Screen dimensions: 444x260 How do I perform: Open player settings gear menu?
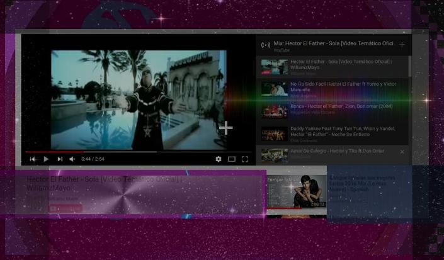click(219, 159)
